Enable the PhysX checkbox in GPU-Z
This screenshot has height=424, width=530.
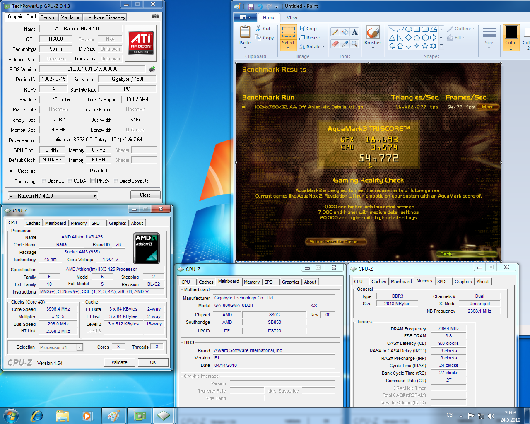click(x=93, y=181)
